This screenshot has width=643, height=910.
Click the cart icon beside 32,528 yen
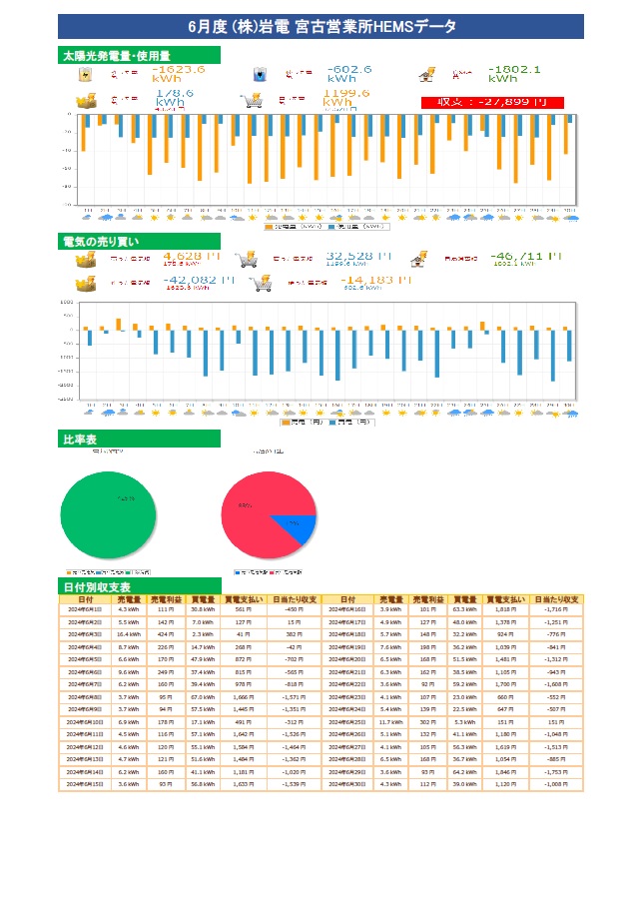[244, 259]
